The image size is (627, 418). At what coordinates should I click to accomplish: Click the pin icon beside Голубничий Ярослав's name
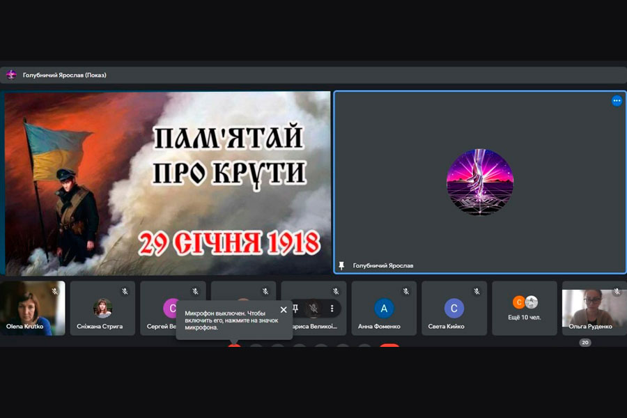click(x=341, y=265)
